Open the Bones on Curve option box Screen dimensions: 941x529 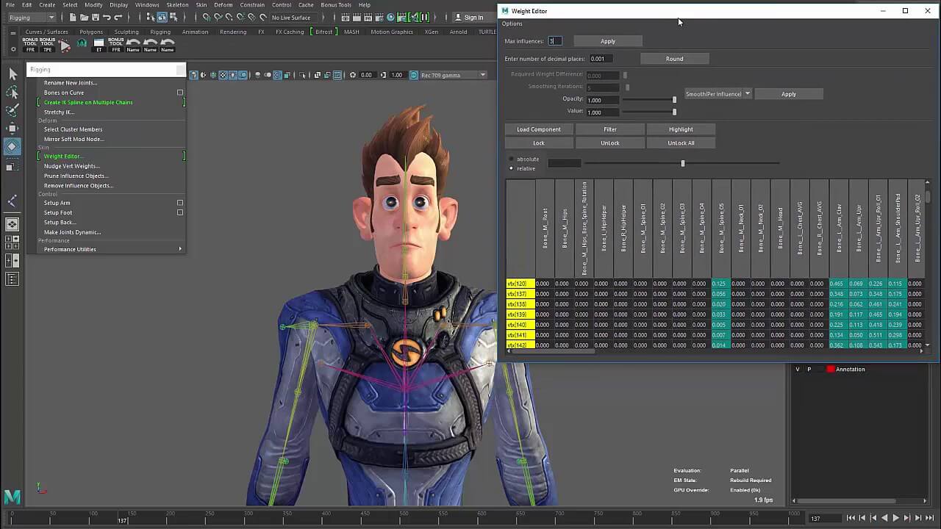click(x=179, y=92)
